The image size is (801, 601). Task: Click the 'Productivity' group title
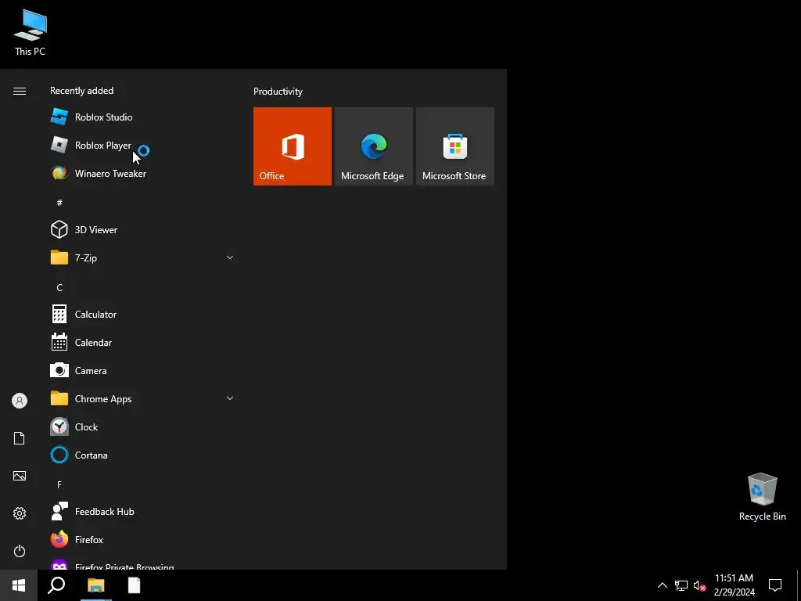pyautogui.click(x=278, y=92)
